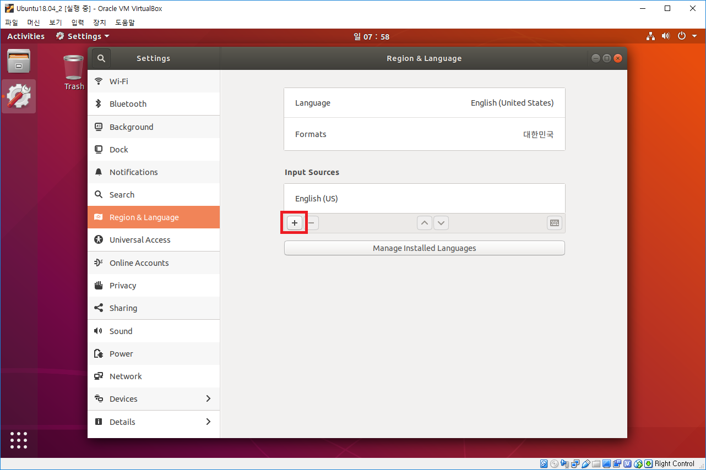
Task: Click the add input source plus button
Action: 295,223
